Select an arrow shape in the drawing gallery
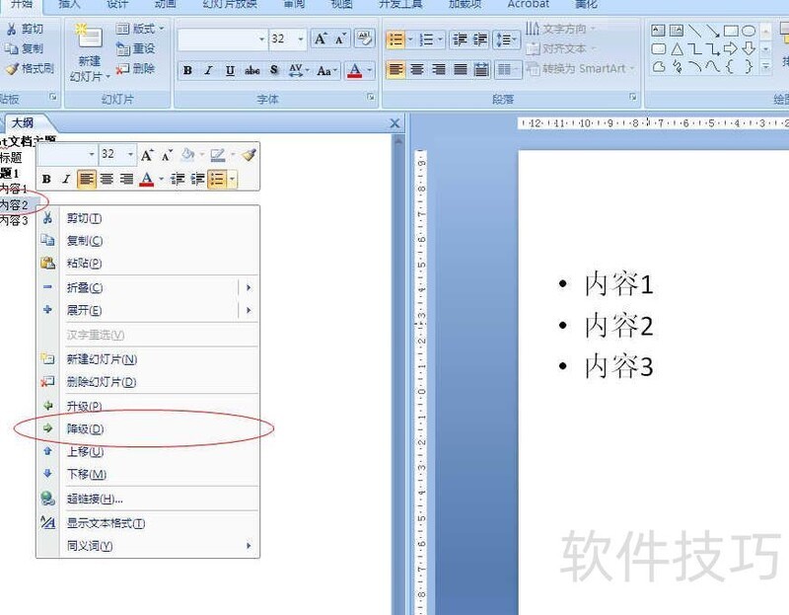789x615 pixels. 731,47
